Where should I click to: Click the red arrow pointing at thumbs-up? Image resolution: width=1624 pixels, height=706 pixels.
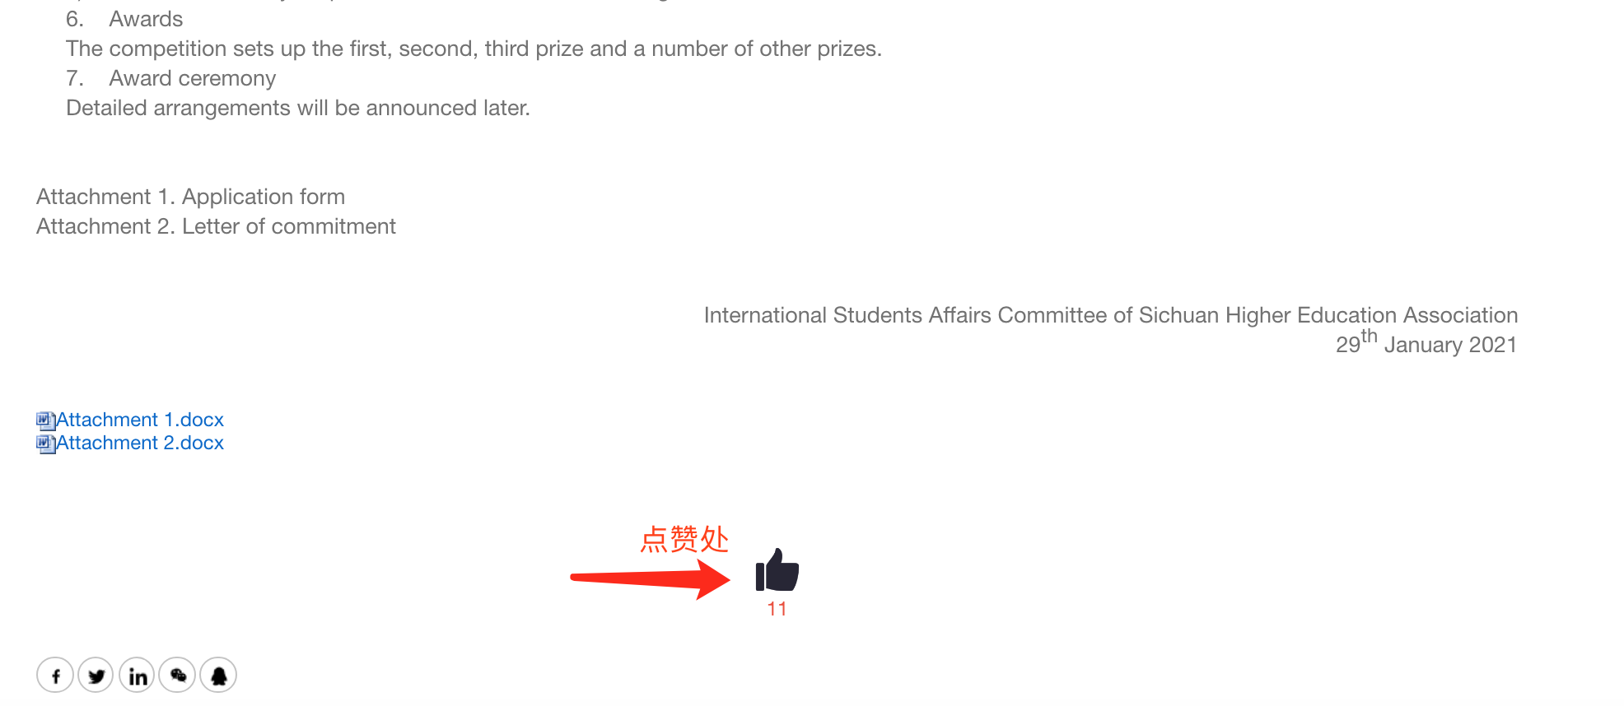point(651,579)
